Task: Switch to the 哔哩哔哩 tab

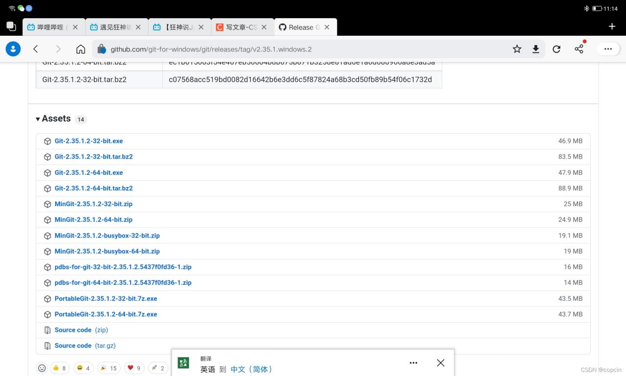Action: [54, 27]
